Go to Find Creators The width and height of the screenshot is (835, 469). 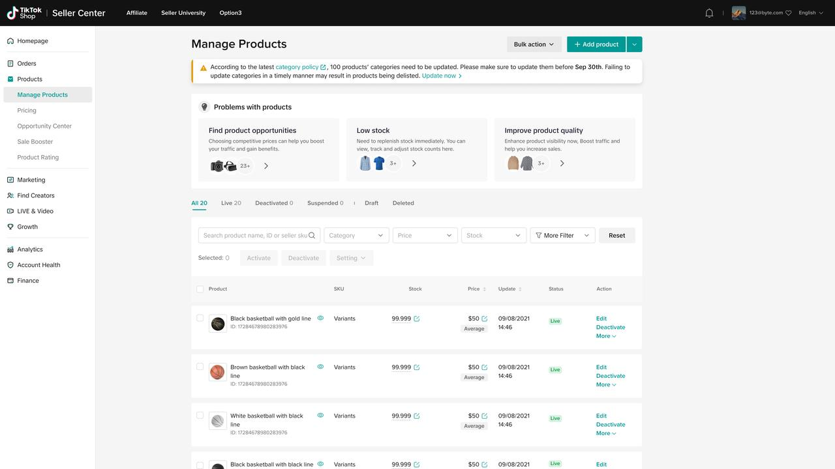tap(36, 195)
